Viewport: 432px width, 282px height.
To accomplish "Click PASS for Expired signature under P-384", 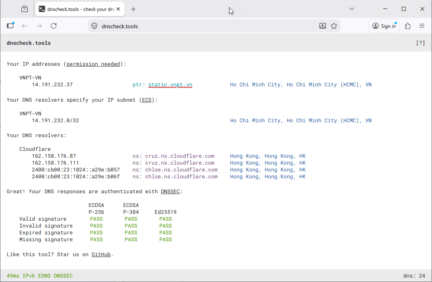I will [x=131, y=233].
